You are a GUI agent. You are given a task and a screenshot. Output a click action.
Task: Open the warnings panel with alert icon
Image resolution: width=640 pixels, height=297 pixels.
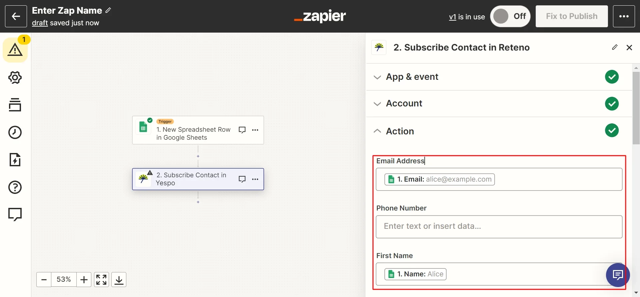pos(15,50)
